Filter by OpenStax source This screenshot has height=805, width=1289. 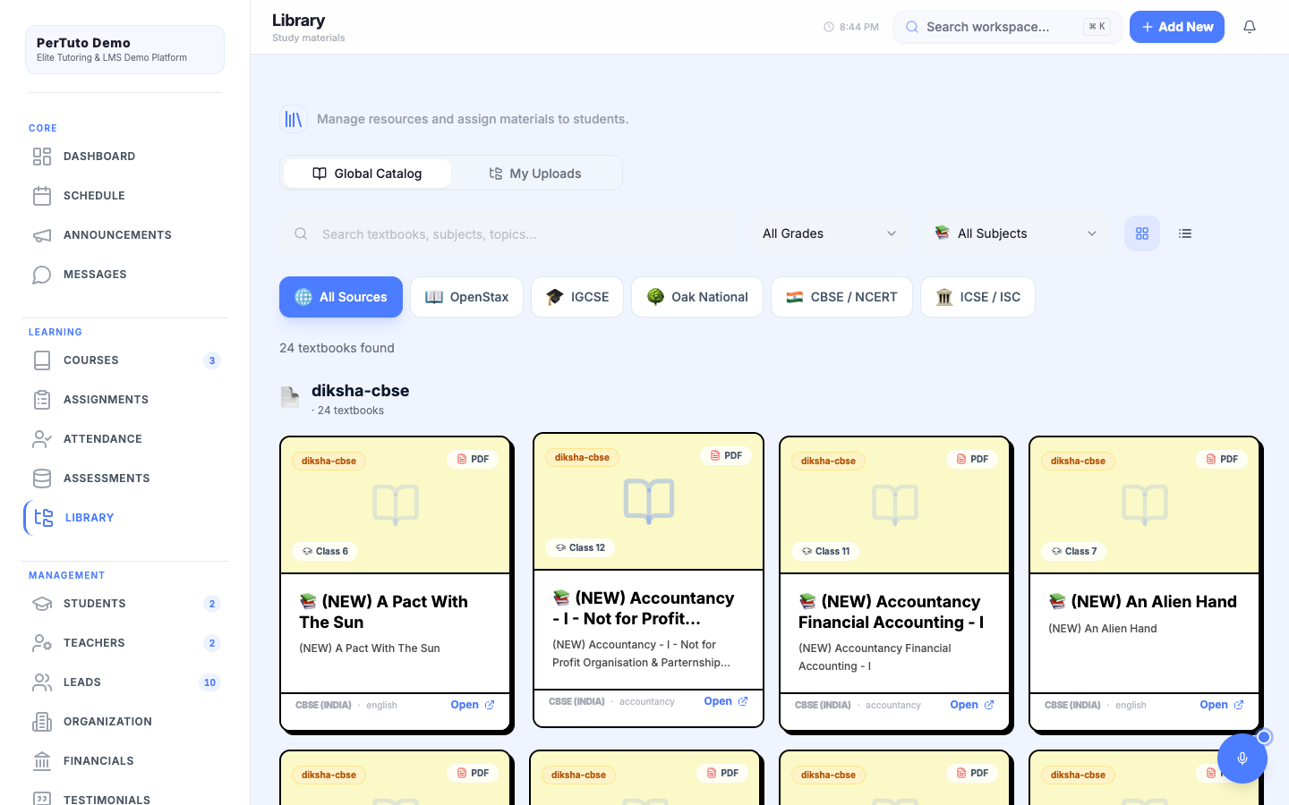pos(467,297)
